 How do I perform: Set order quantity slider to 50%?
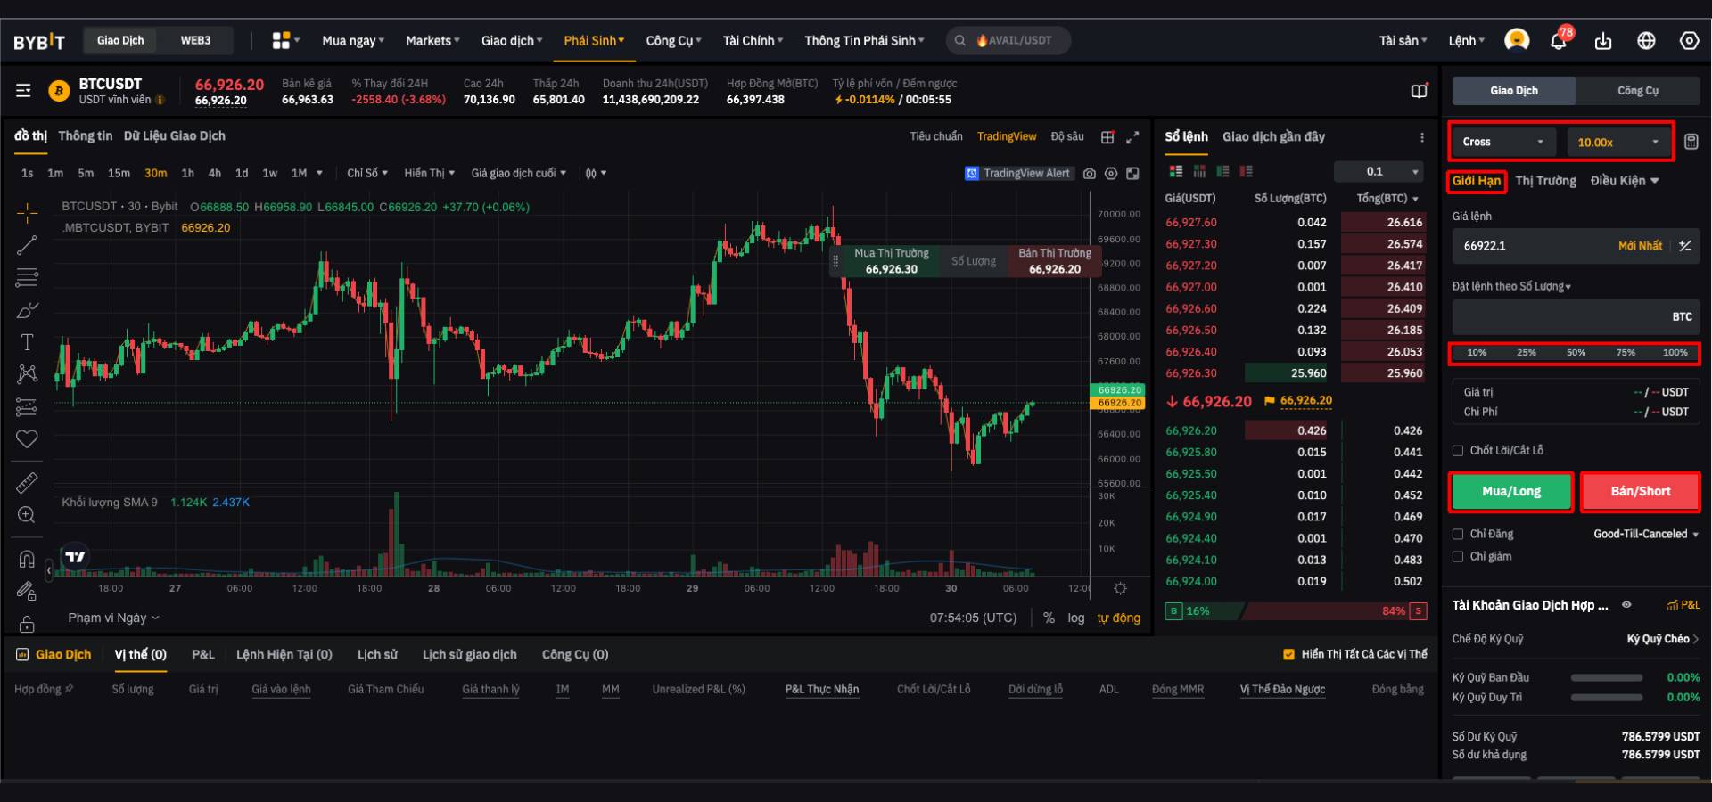coord(1576,352)
